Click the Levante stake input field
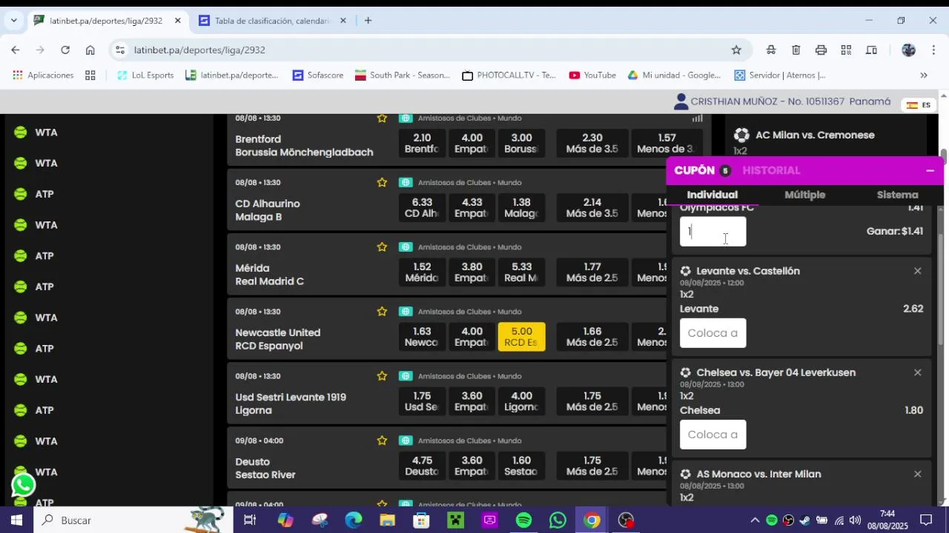949x533 pixels. (x=712, y=333)
